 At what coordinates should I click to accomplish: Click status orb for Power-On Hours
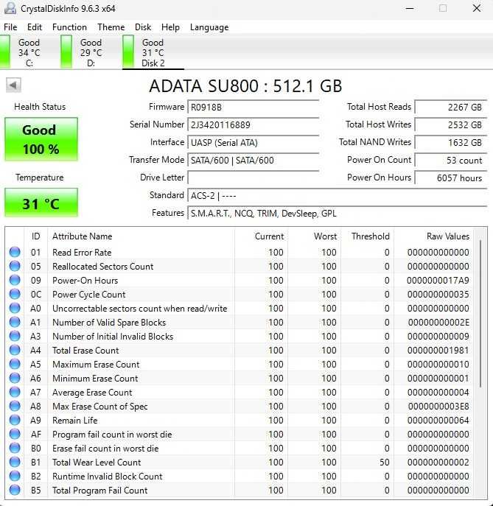click(15, 280)
